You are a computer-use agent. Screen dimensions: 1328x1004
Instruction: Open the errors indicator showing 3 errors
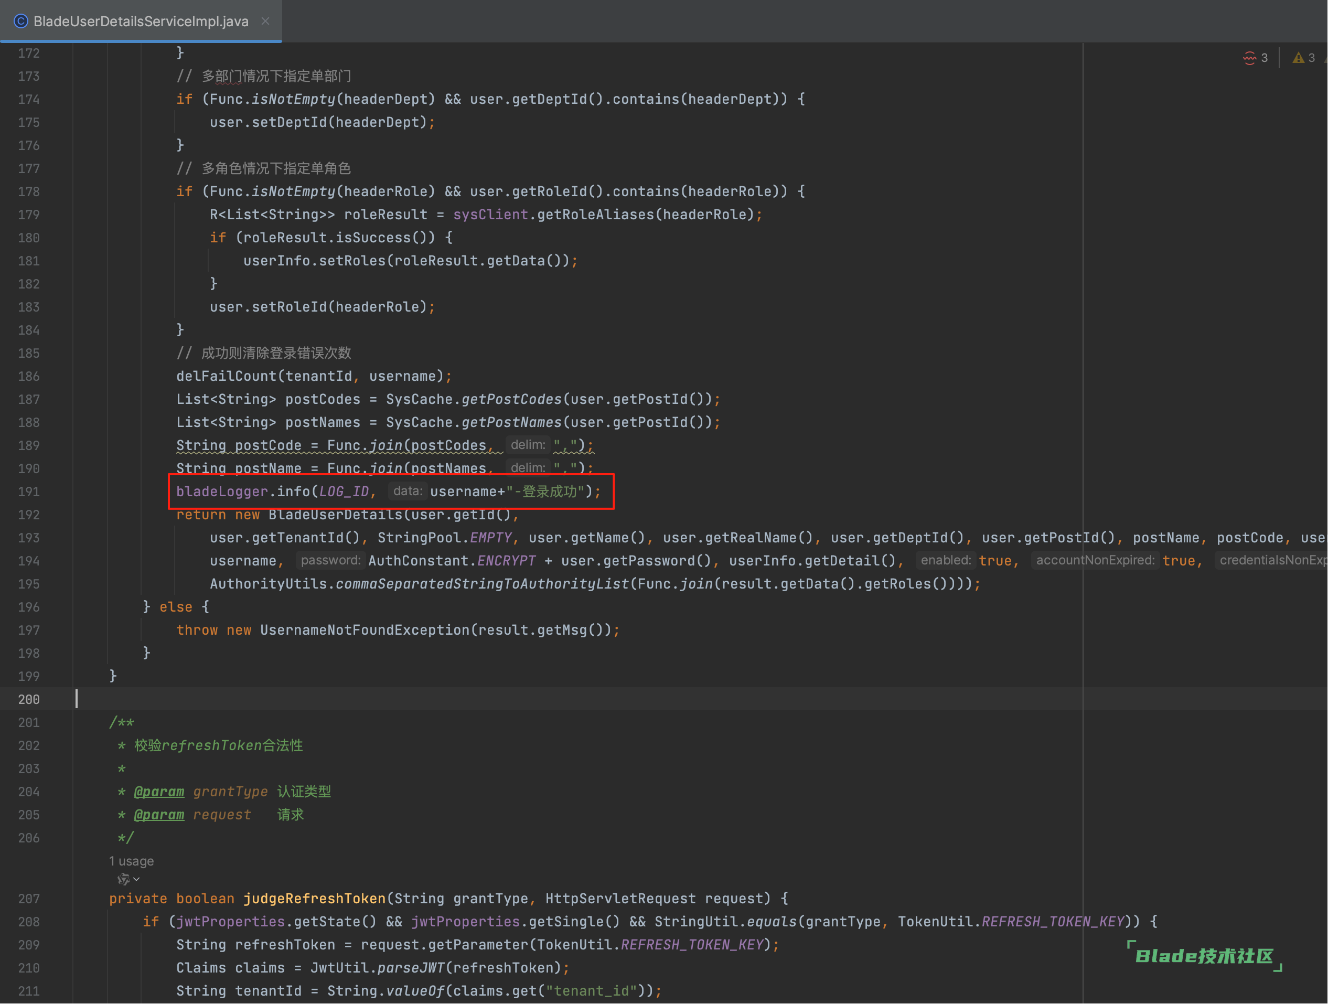(1255, 58)
